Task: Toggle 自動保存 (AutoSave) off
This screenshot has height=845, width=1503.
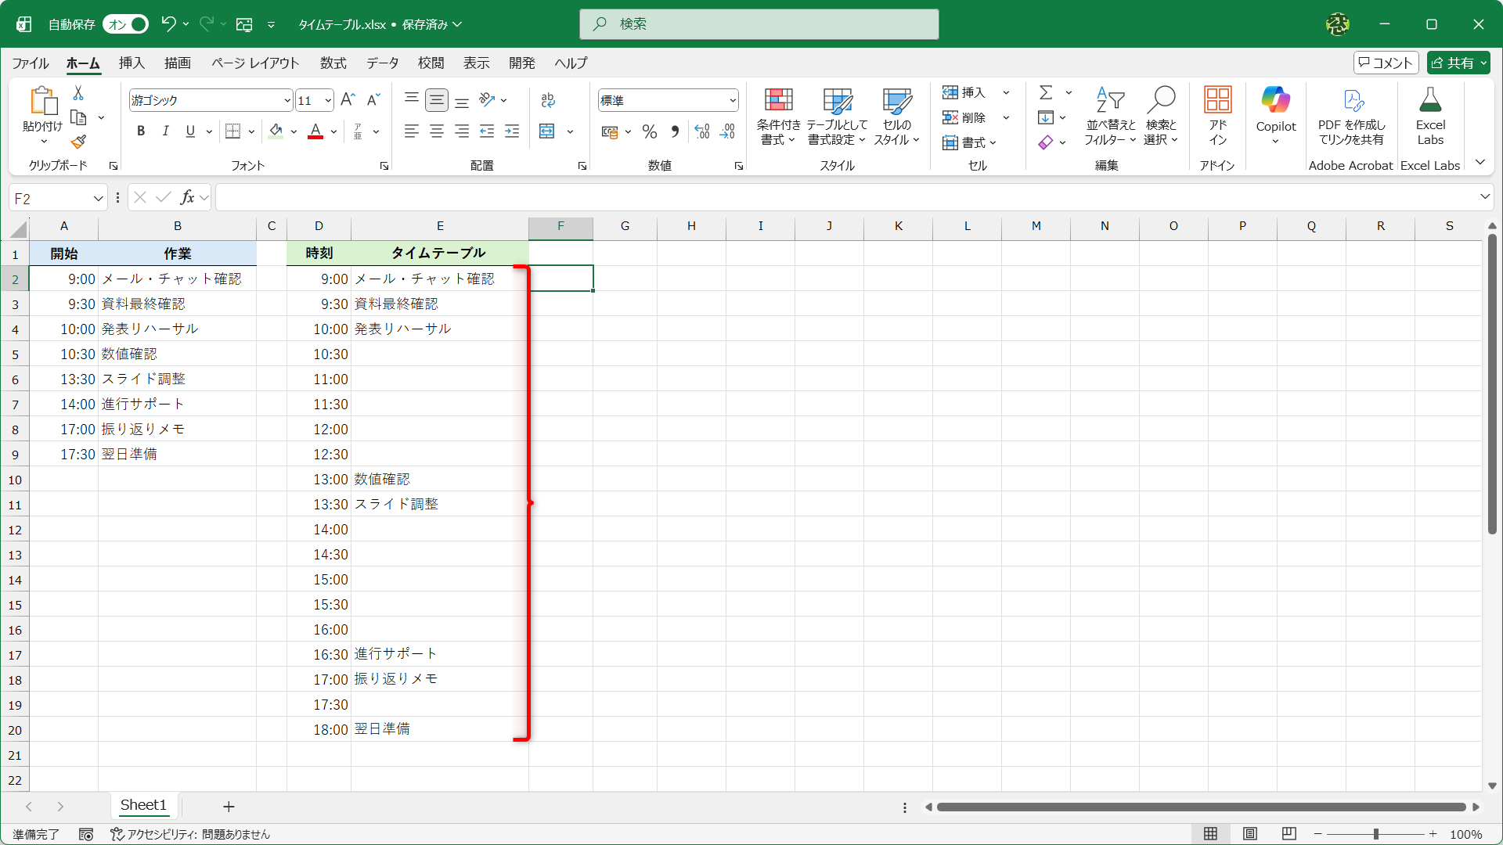Action: pos(124,24)
